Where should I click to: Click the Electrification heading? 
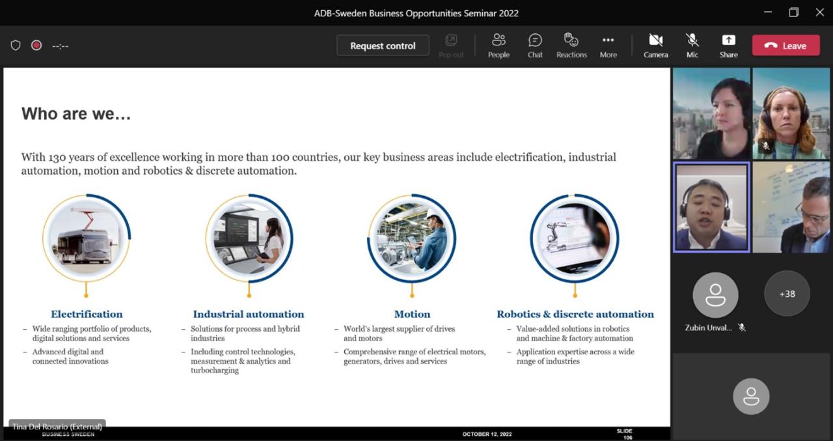(x=87, y=314)
